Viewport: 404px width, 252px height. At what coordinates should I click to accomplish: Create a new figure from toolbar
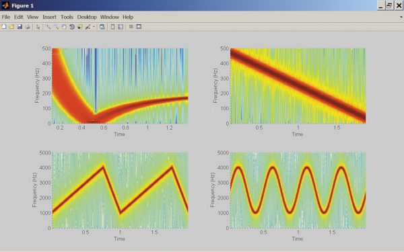[x=4, y=27]
